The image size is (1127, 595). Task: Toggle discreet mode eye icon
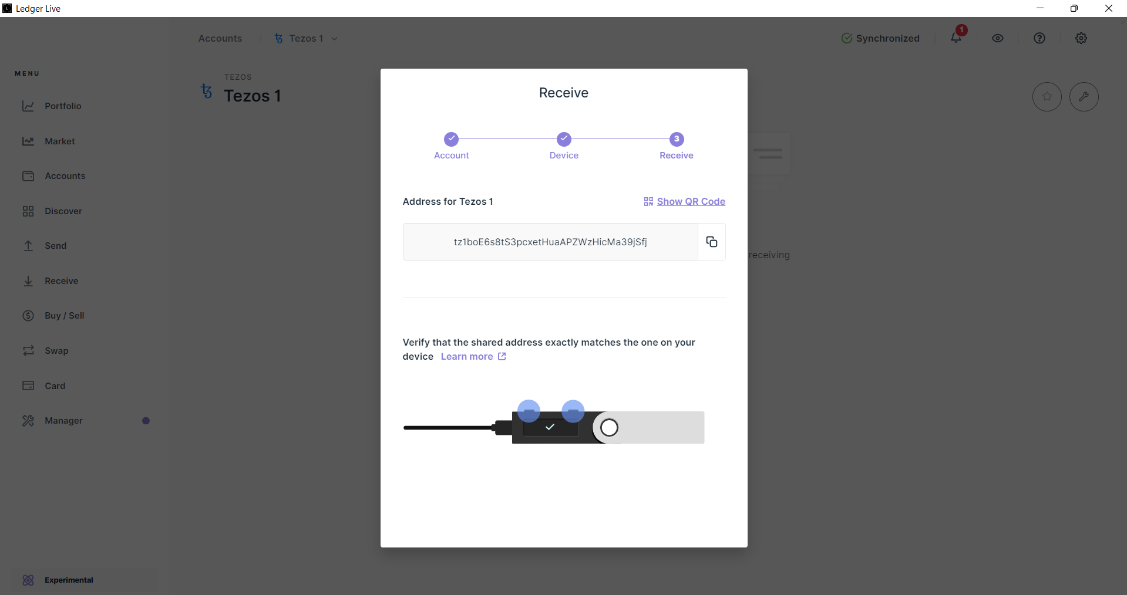pos(998,38)
